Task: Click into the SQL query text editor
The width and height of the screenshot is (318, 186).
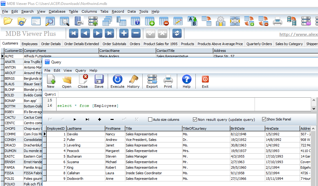Action: (x=155, y=104)
